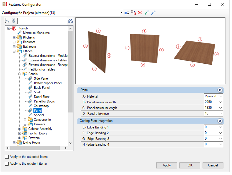This screenshot has width=232, height=175.
Task: Select the Special tree item
Action: (x=39, y=115)
